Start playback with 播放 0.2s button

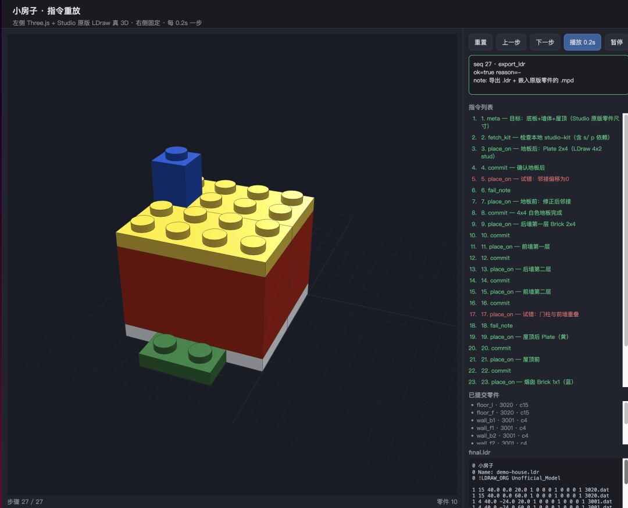(x=582, y=42)
